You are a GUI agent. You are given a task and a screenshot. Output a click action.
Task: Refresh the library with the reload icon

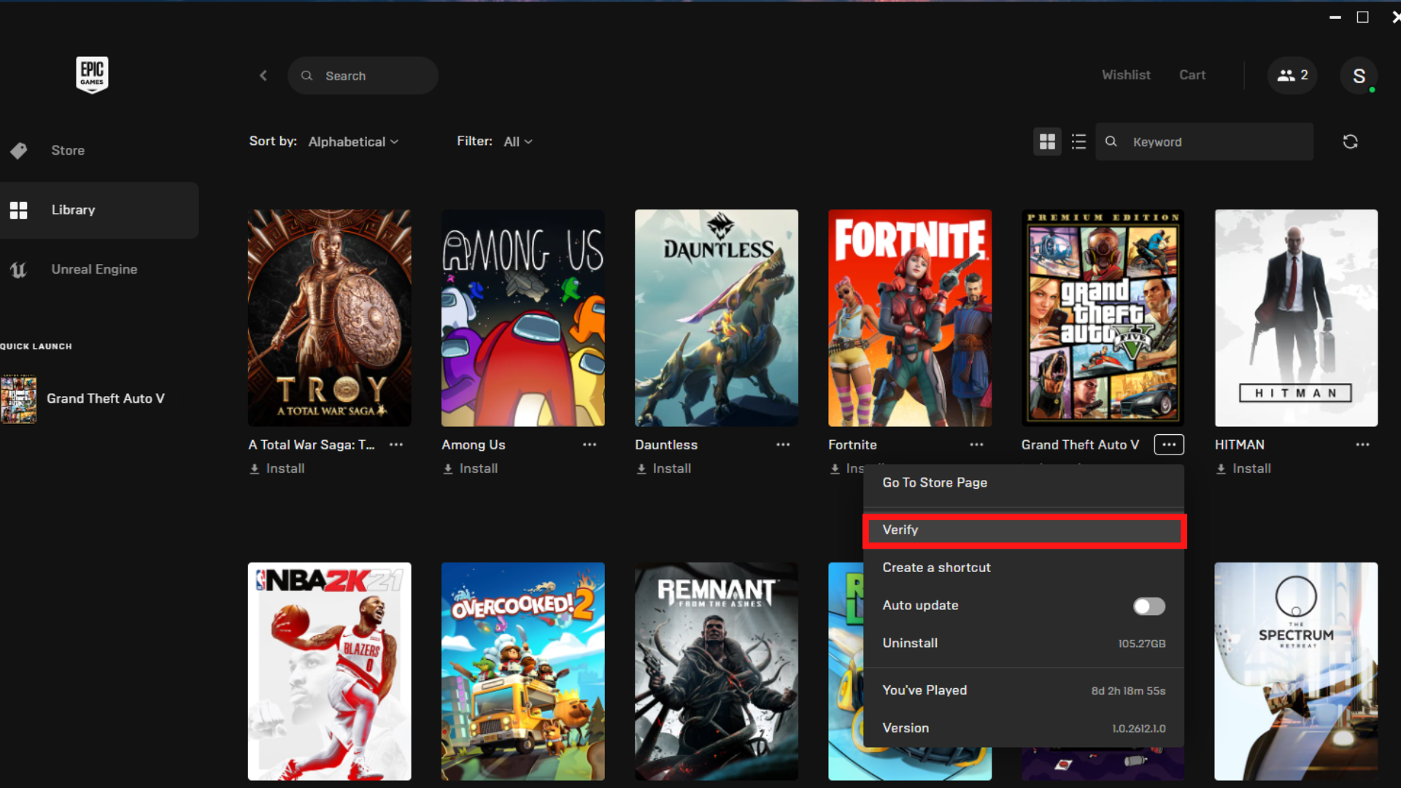(1350, 142)
